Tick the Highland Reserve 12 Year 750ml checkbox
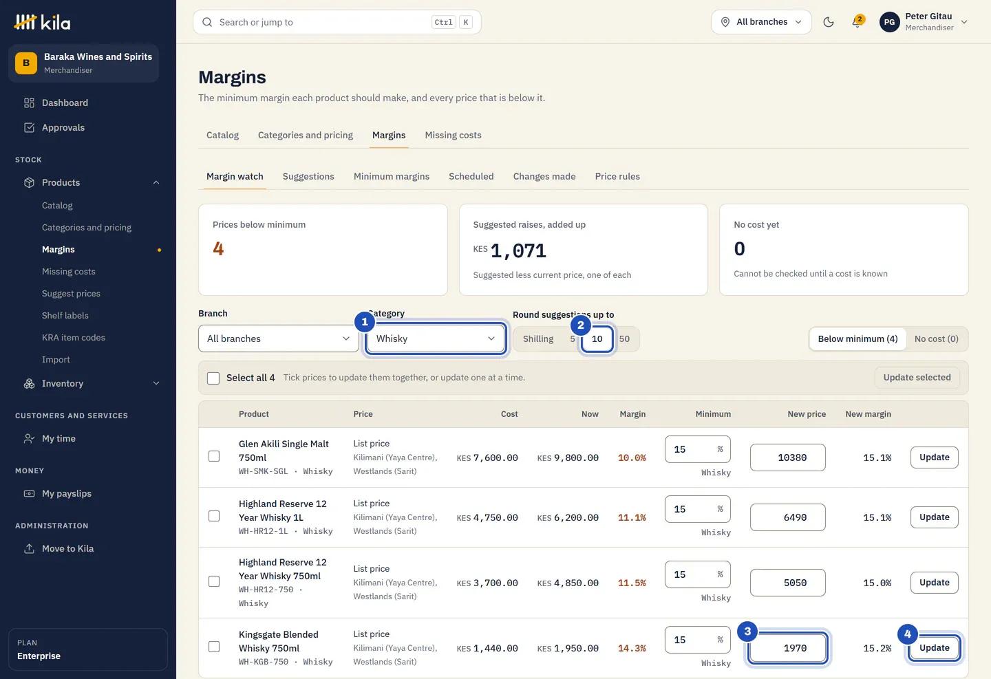Image resolution: width=991 pixels, height=679 pixels. 214,581
